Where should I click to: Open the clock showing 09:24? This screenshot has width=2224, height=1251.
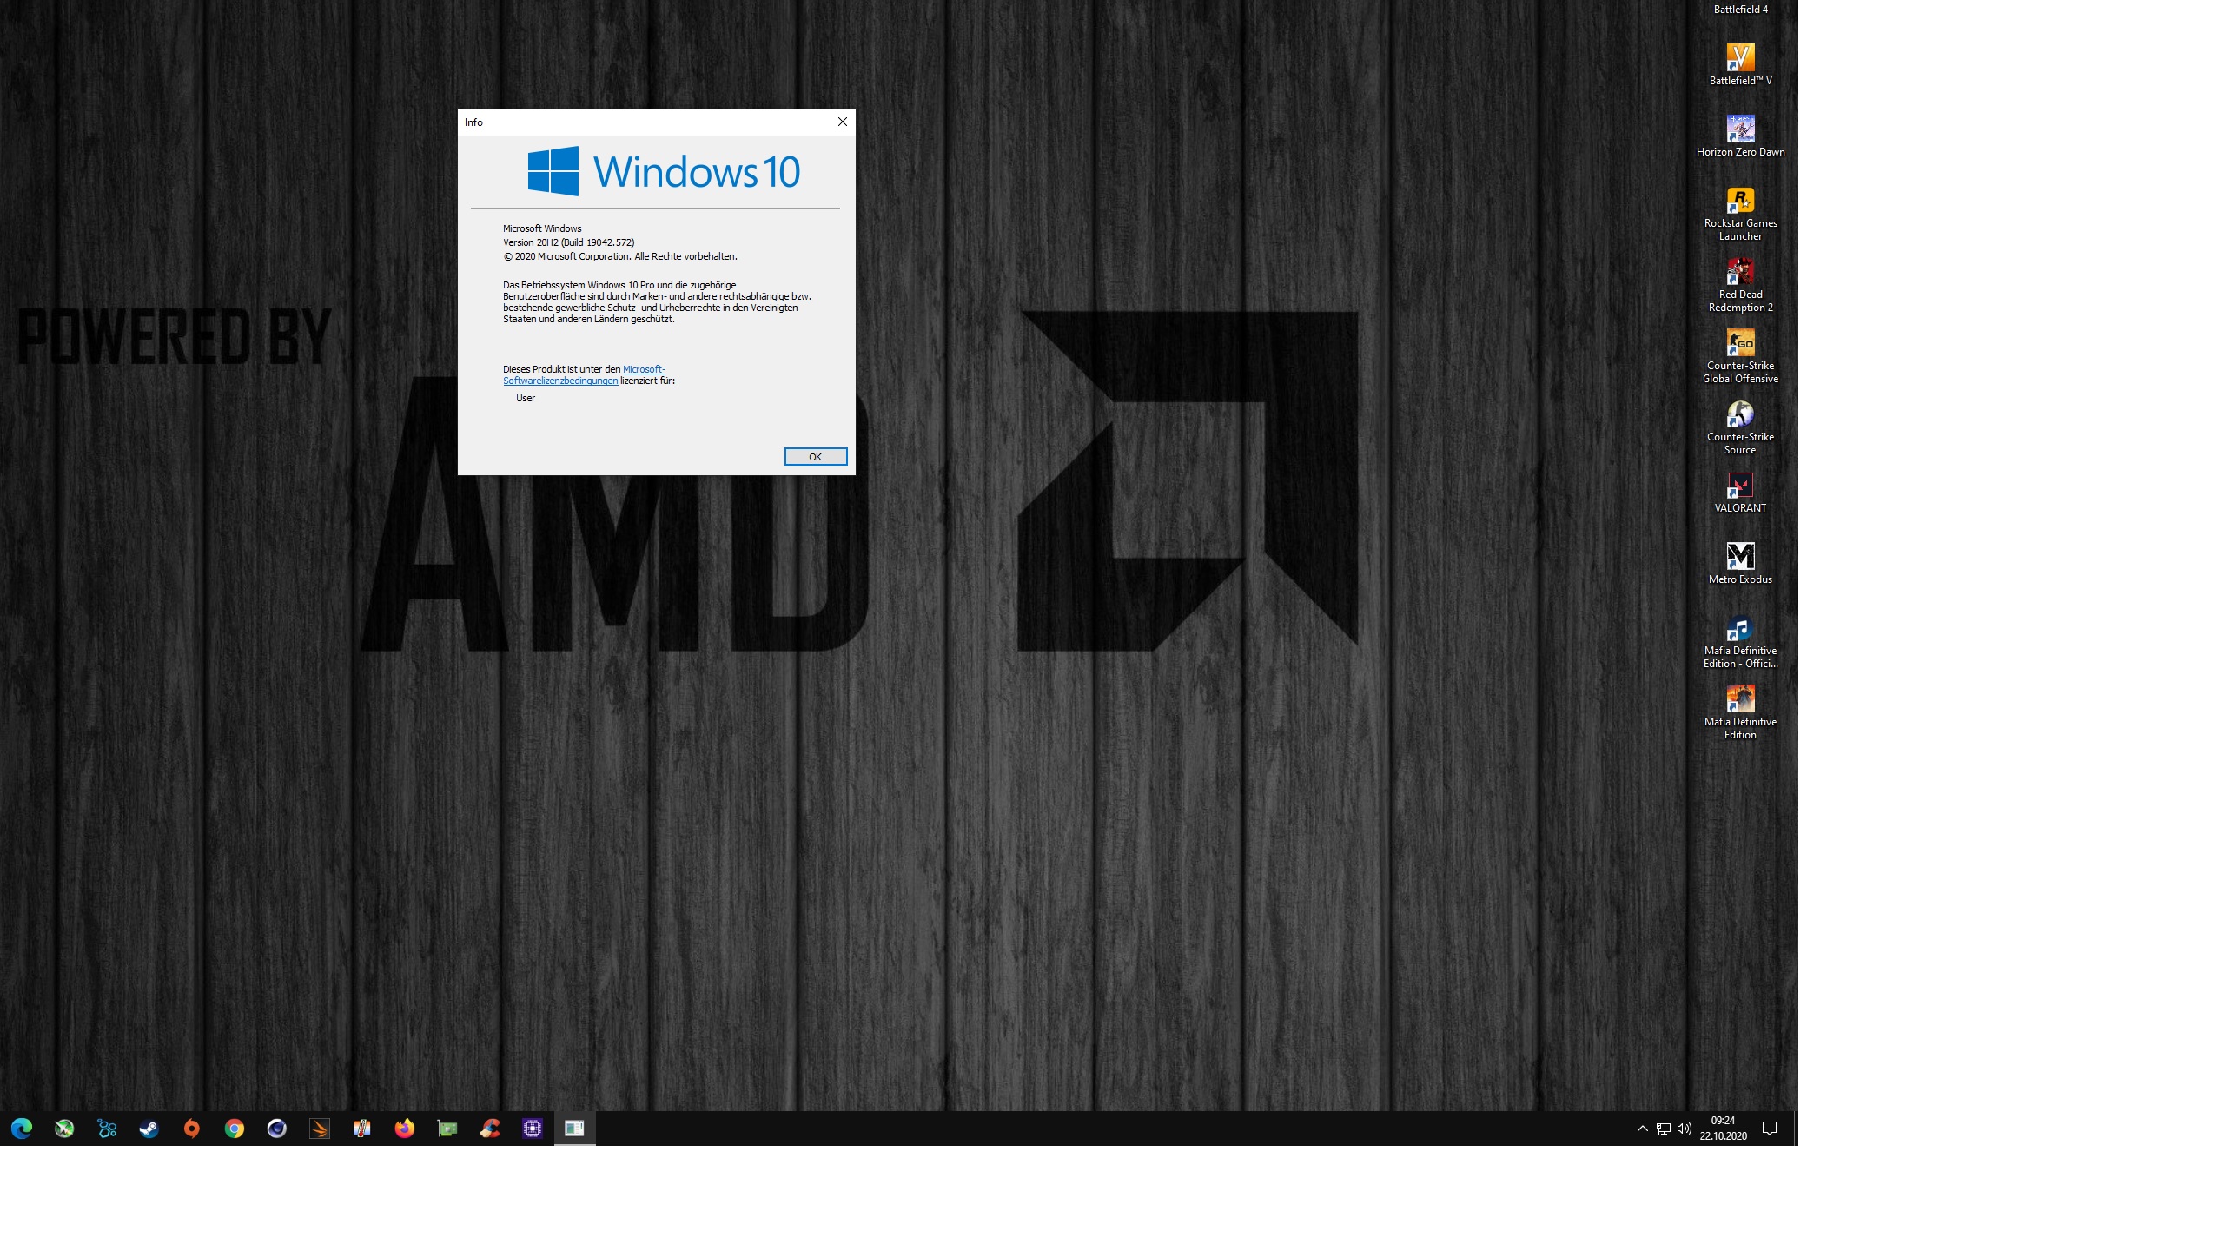pos(1723,1129)
